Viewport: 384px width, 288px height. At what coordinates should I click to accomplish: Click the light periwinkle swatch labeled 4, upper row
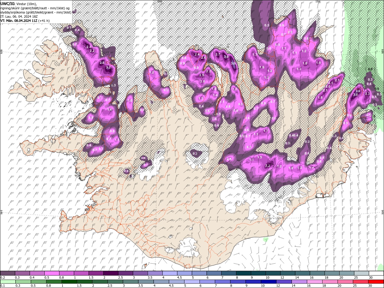(x=170, y=273)
